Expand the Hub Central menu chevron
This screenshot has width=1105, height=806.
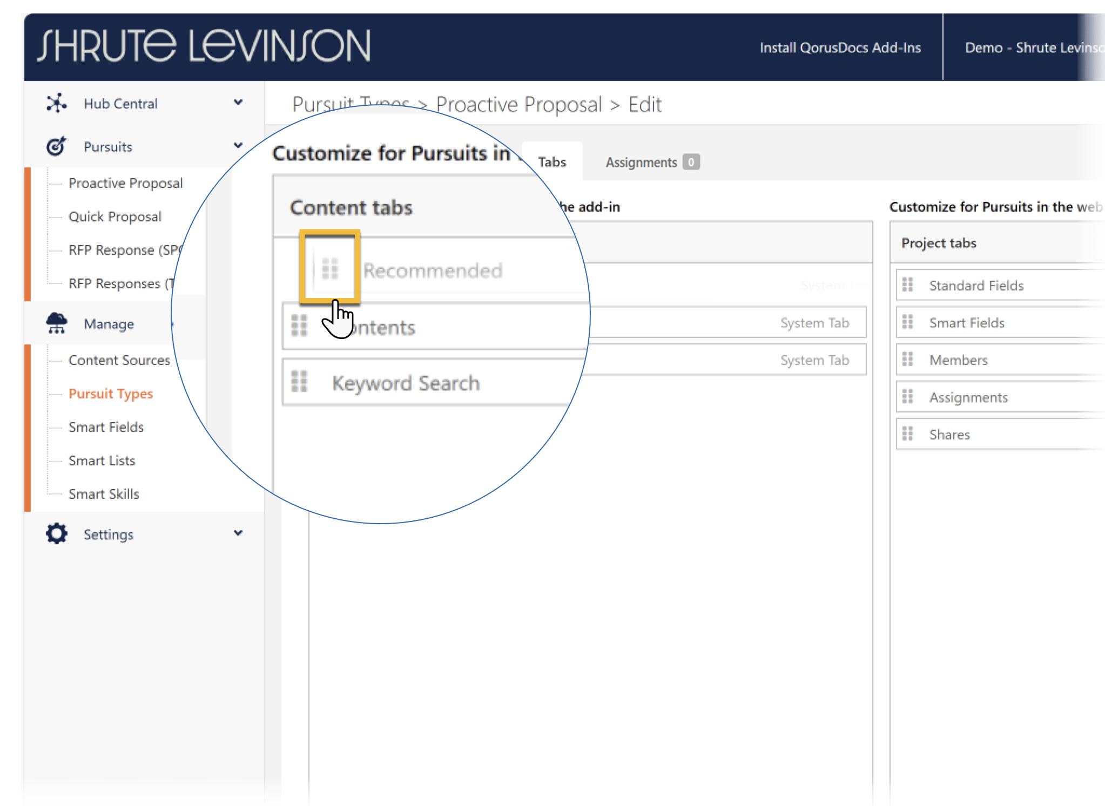pyautogui.click(x=238, y=103)
